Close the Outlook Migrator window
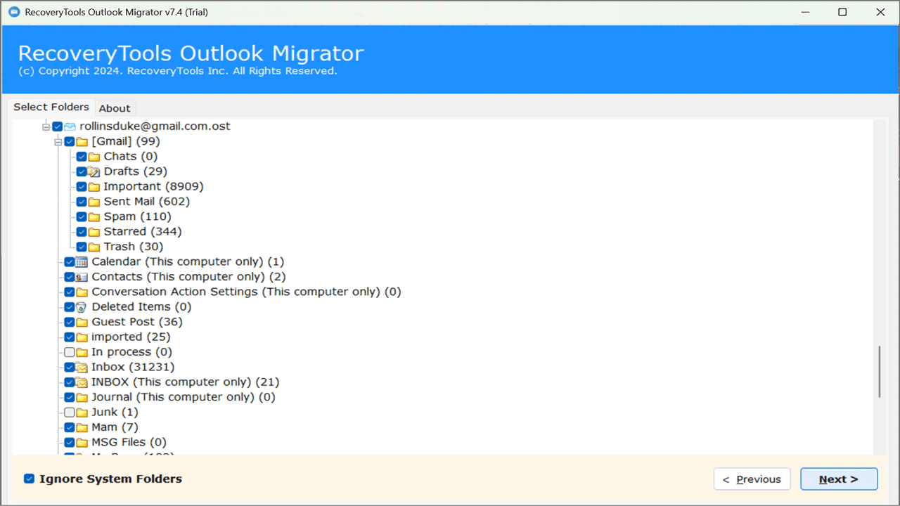This screenshot has height=506, width=900. [880, 12]
